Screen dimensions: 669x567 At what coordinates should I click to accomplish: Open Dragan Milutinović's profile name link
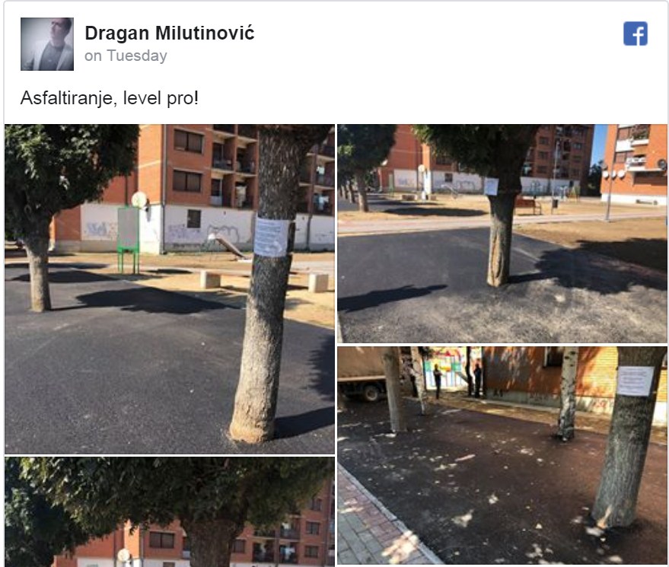pyautogui.click(x=170, y=33)
